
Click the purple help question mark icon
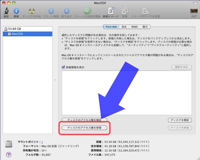[9, 155]
